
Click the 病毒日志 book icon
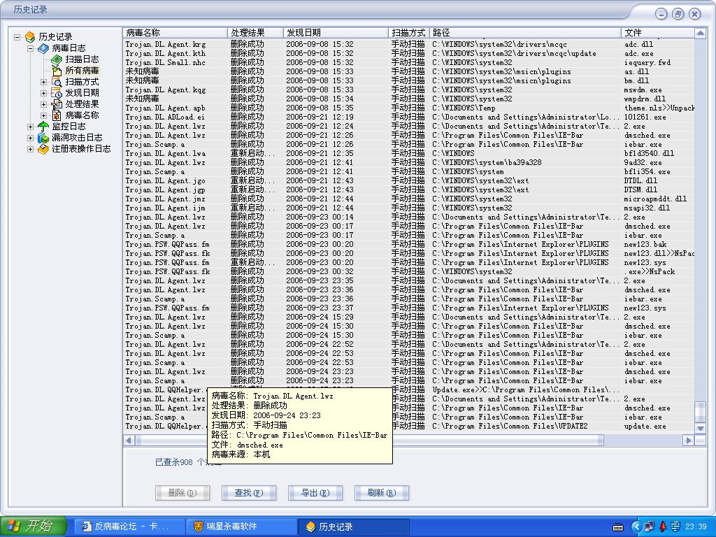(43, 48)
